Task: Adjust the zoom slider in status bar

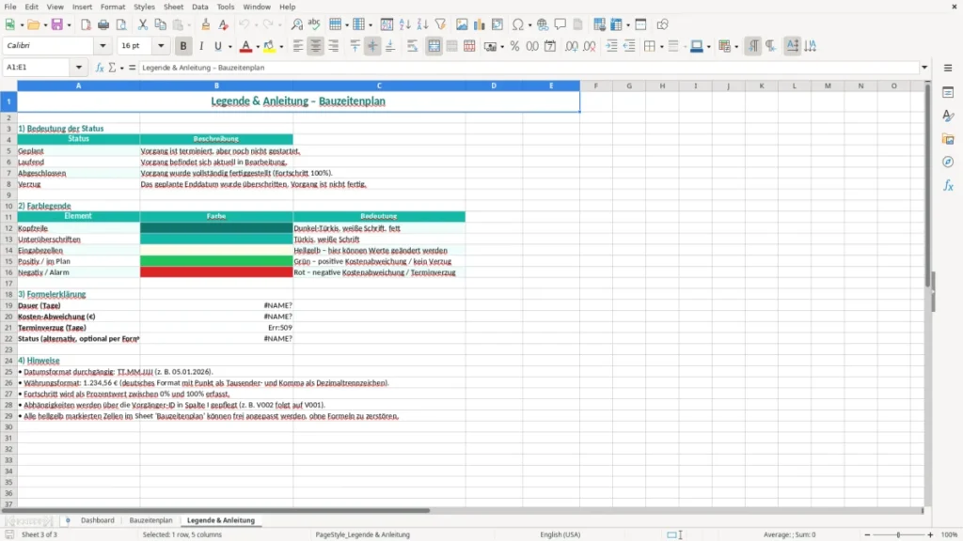Action: pos(898,534)
